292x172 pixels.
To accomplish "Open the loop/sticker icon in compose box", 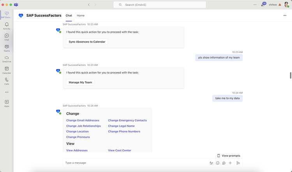I will click(224, 163).
